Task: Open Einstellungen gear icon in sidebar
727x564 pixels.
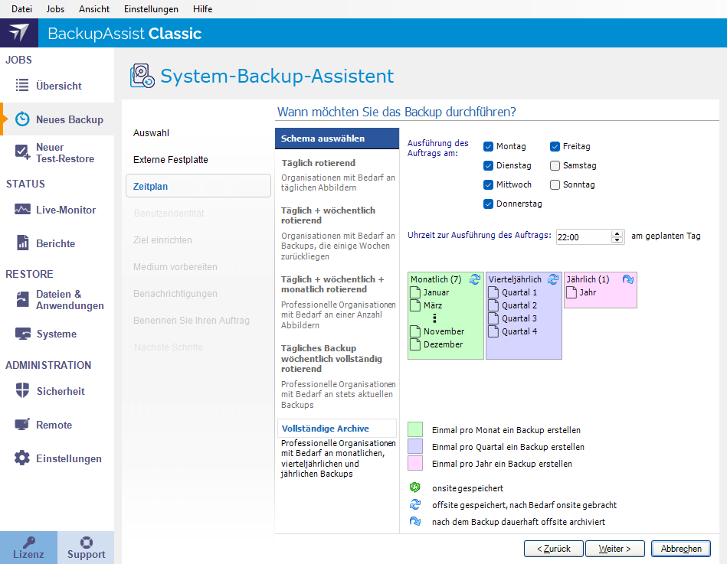Action: (22, 458)
